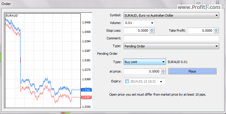Click inside the Stop Loss value field
Image resolution: width=226 pixels, height=114 pixels.
pyautogui.click(x=137, y=30)
